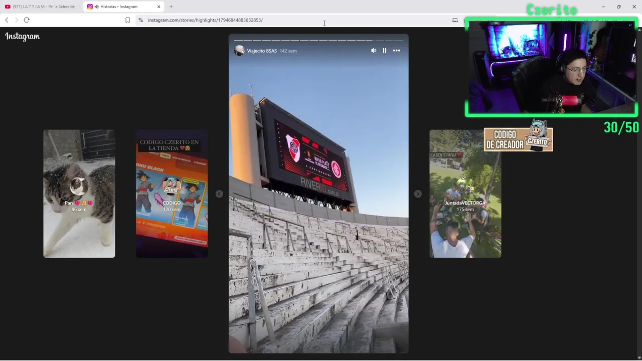The height and width of the screenshot is (361, 642).
Task: Close the Historias Instagram tab
Action: tap(159, 7)
